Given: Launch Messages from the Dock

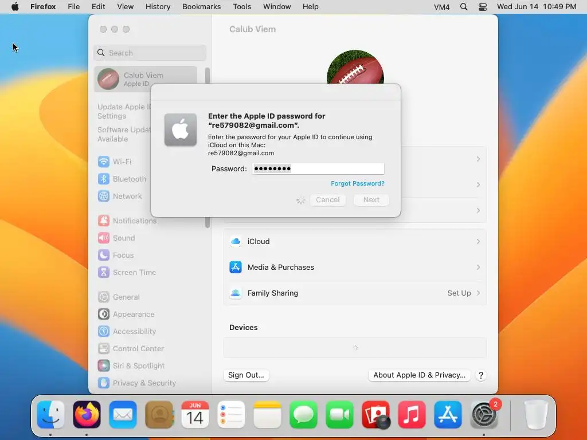Looking at the screenshot, I should tap(303, 415).
